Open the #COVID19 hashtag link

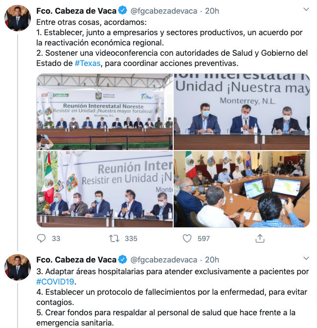coord(55,282)
